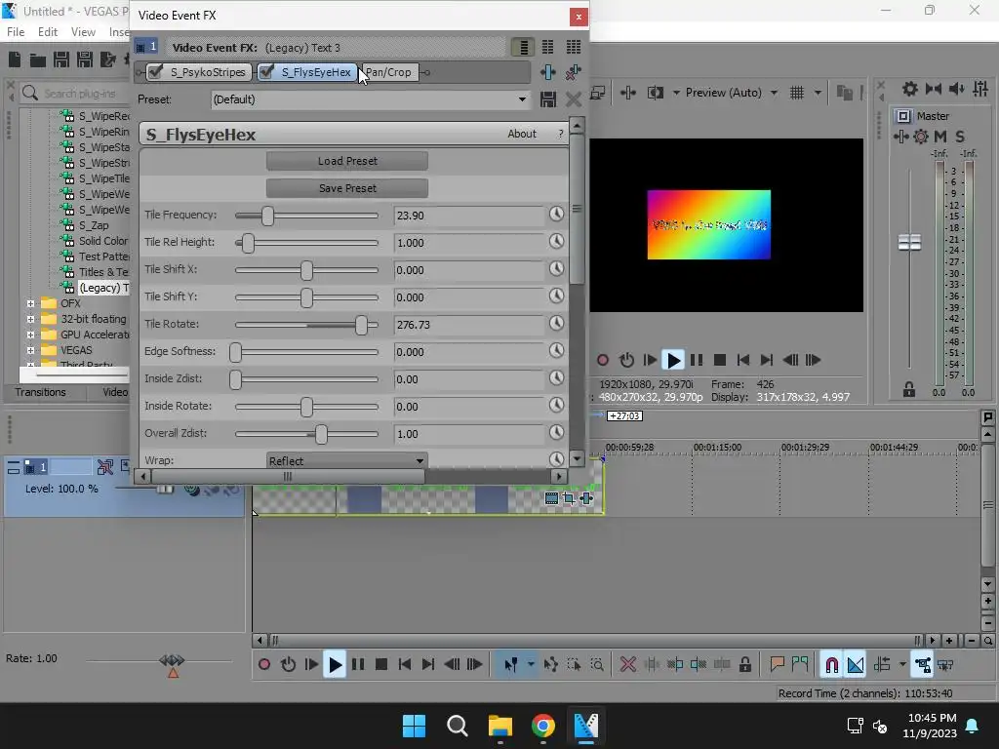Stop playback in the timeline transport

(381, 665)
